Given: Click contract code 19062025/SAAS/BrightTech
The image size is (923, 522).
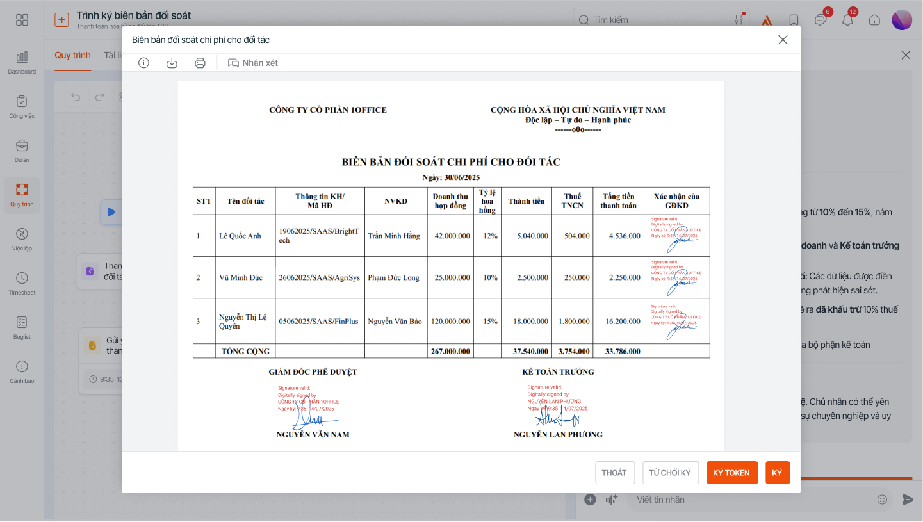Looking at the screenshot, I should (x=320, y=236).
